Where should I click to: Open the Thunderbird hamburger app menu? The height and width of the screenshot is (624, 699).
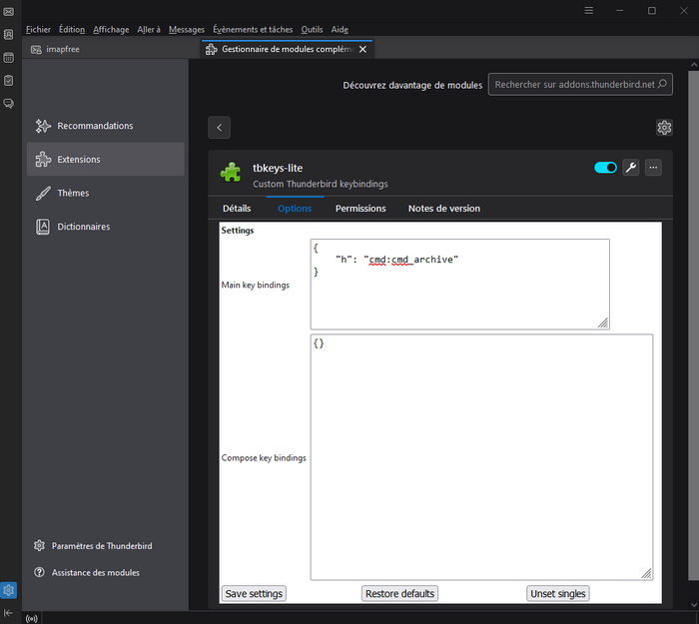(589, 11)
